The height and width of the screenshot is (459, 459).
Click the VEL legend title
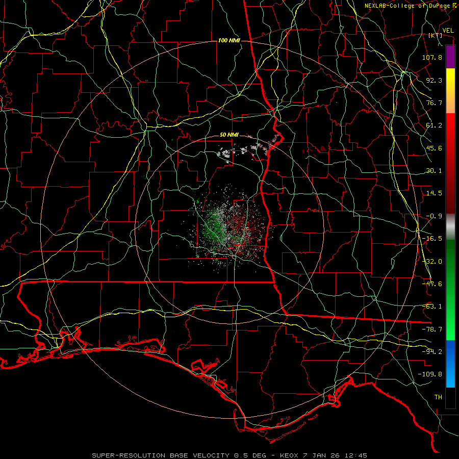(x=448, y=31)
